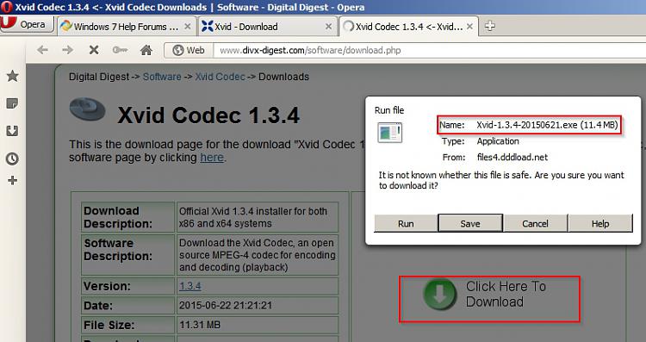Go forward with the right arrow
This screenshot has height=342, width=646.
pyautogui.click(x=67, y=50)
